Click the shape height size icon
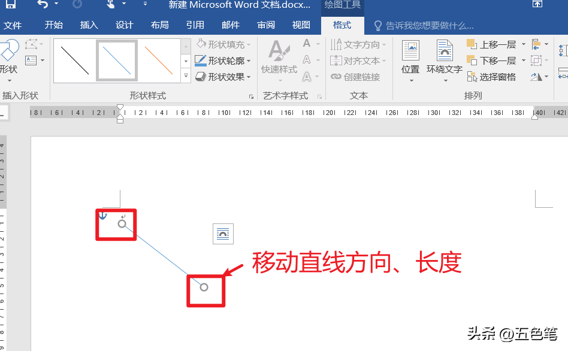Image resolution: width=568 pixels, height=351 pixels. click(563, 50)
